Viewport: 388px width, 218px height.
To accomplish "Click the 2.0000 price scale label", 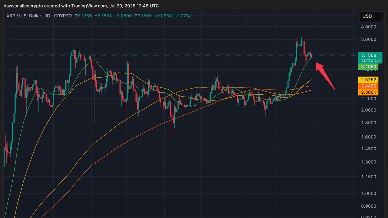I will 369,110.
